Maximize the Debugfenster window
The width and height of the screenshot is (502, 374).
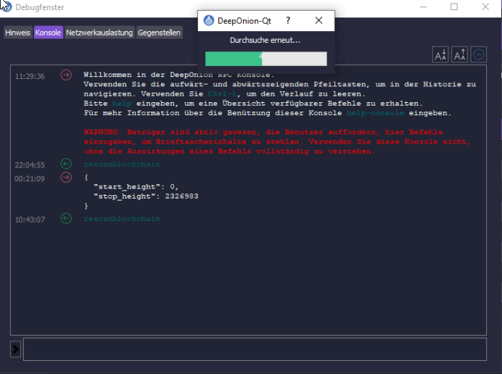454,7
